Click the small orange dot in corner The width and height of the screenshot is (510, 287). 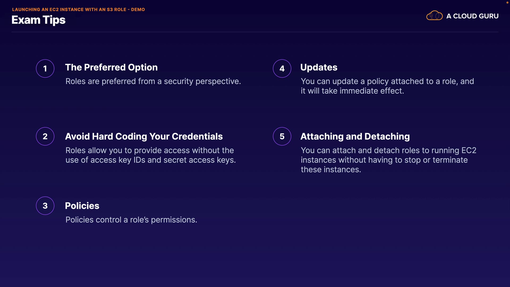[x=507, y=2]
